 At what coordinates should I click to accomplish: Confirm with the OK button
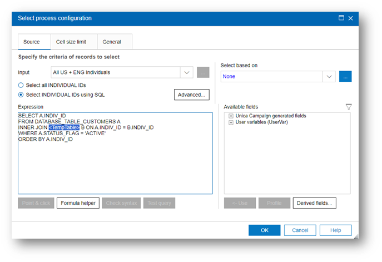265,230
